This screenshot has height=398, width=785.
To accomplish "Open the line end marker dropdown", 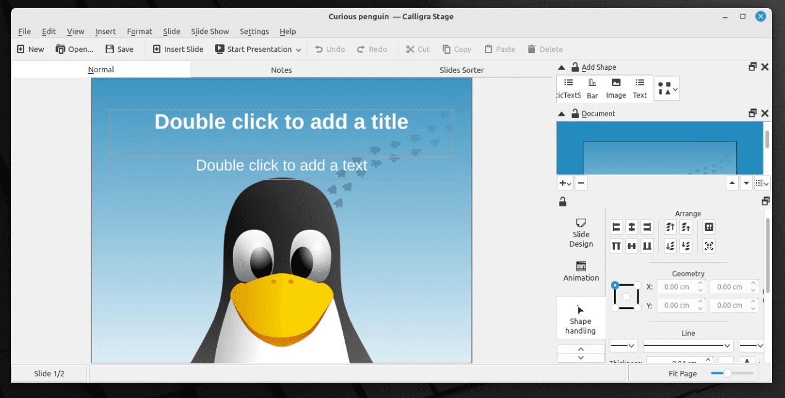I will pos(752,345).
